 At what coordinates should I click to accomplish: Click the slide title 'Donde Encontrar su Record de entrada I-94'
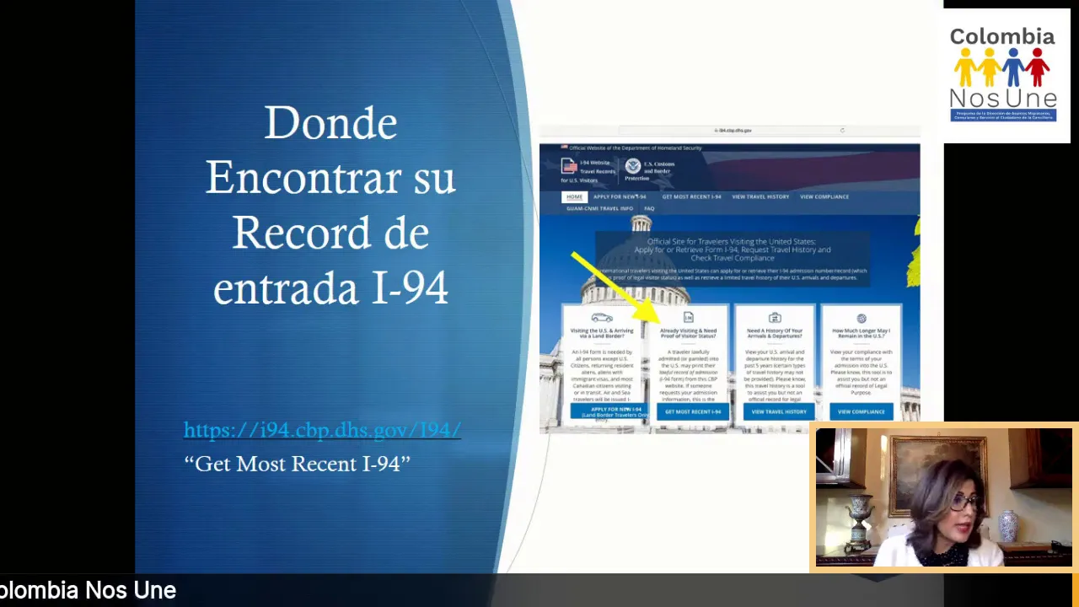pyautogui.click(x=330, y=205)
